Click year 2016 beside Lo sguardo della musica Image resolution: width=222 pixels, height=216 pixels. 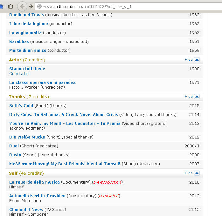194,182
